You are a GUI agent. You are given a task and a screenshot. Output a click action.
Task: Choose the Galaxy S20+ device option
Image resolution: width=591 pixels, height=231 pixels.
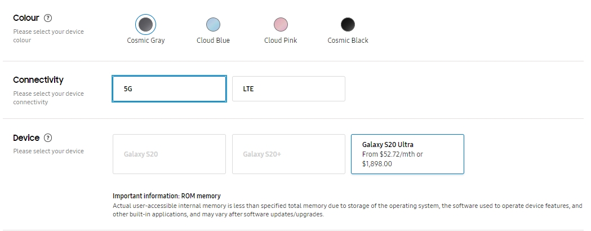288,154
